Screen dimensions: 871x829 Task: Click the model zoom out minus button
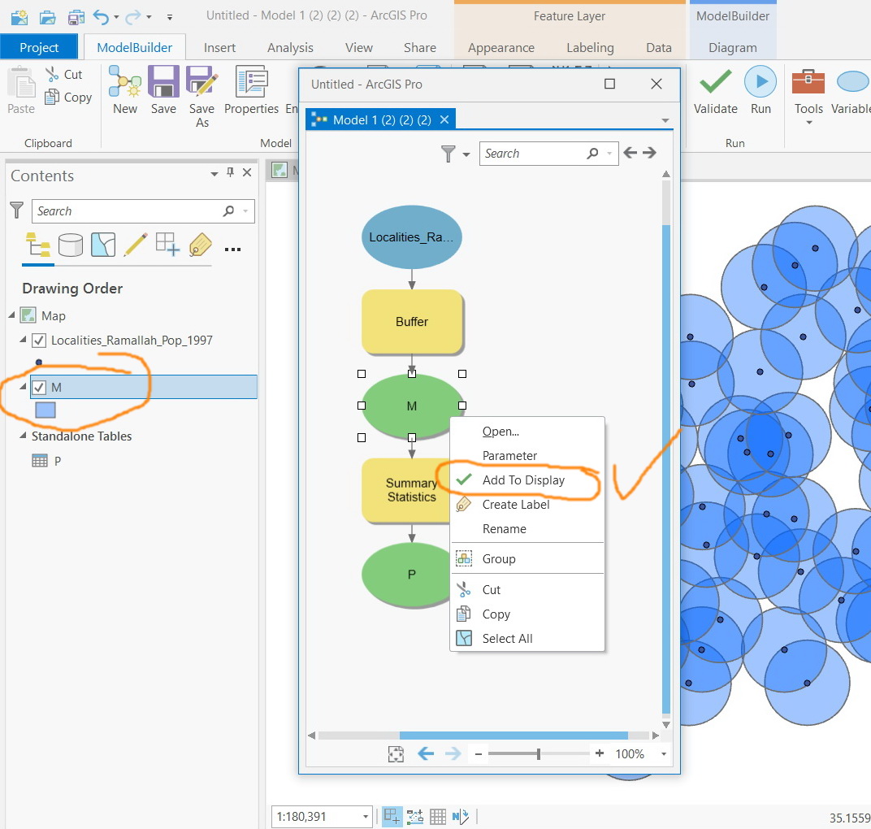point(479,754)
